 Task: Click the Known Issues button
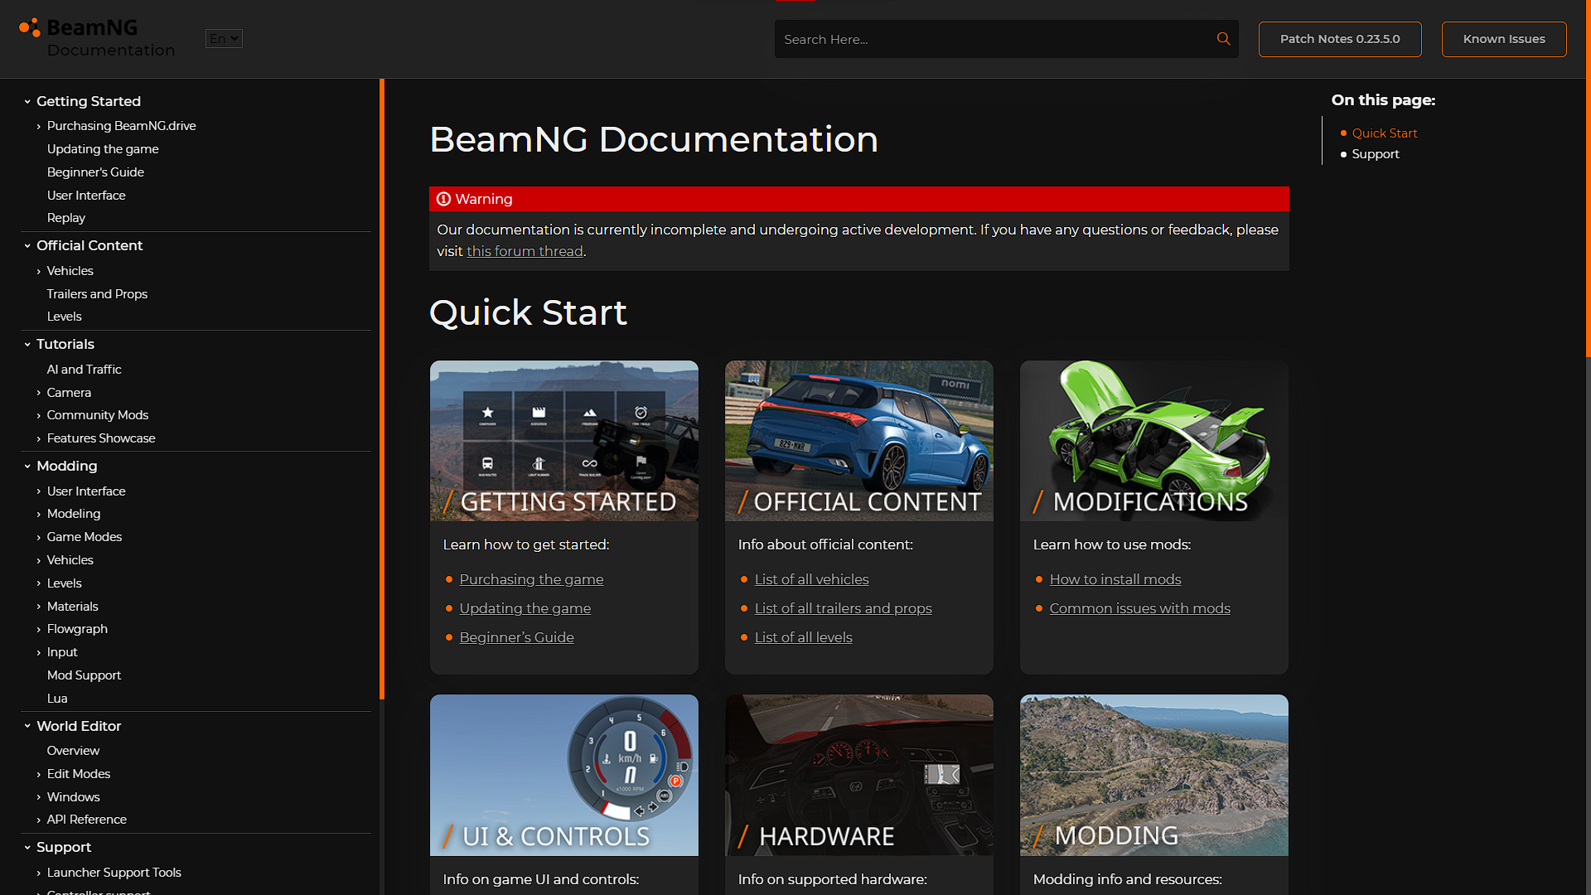point(1503,39)
